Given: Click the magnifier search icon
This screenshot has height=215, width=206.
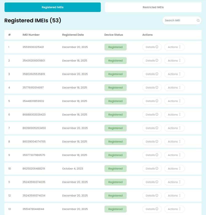Looking at the screenshot, I should pyautogui.click(x=198, y=20).
